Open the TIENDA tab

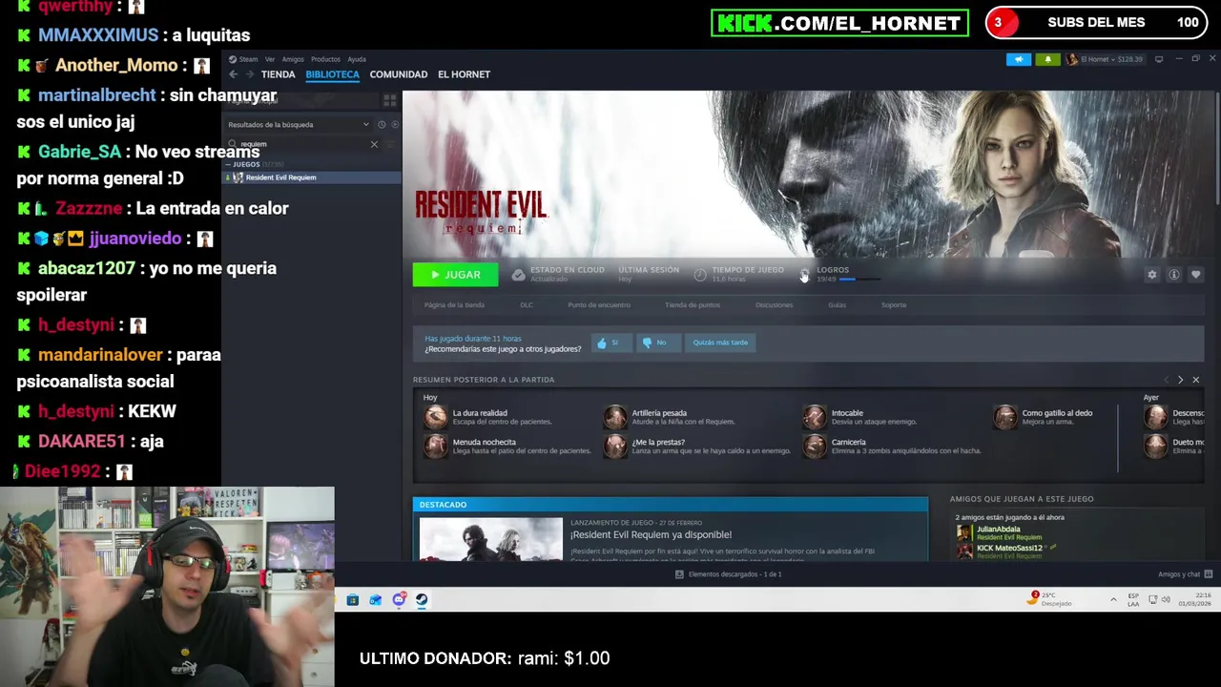(x=278, y=74)
